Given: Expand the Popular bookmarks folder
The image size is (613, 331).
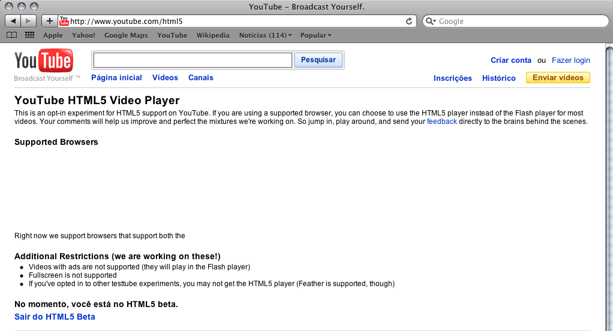Looking at the screenshot, I should (x=316, y=35).
